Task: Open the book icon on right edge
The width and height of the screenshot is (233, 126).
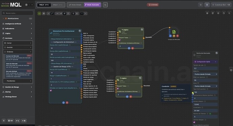Action: point(231,70)
